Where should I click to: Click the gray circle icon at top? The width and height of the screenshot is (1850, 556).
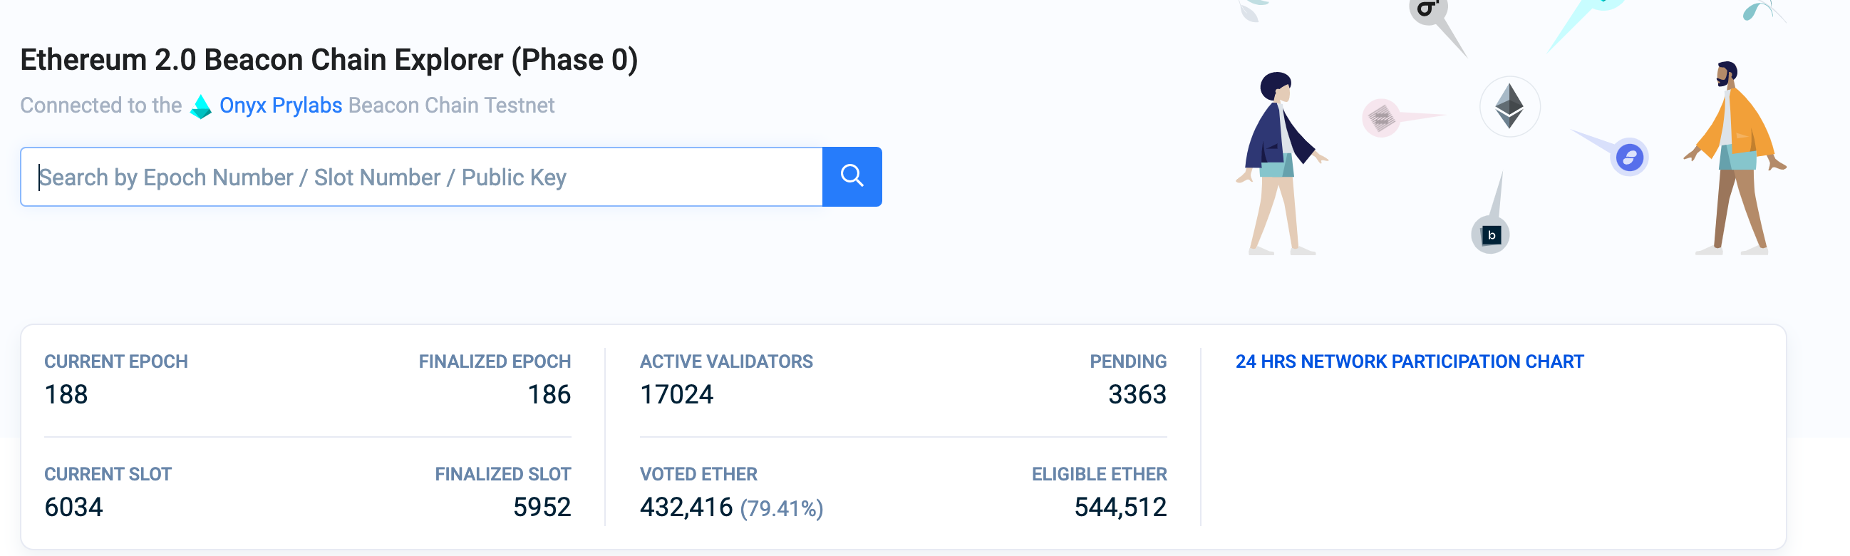pos(1427,10)
